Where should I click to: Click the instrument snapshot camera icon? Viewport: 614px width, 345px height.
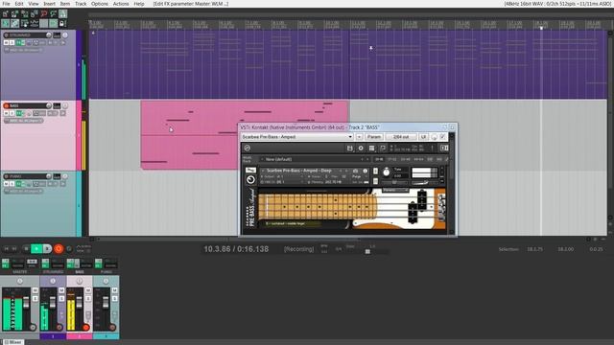[355, 171]
